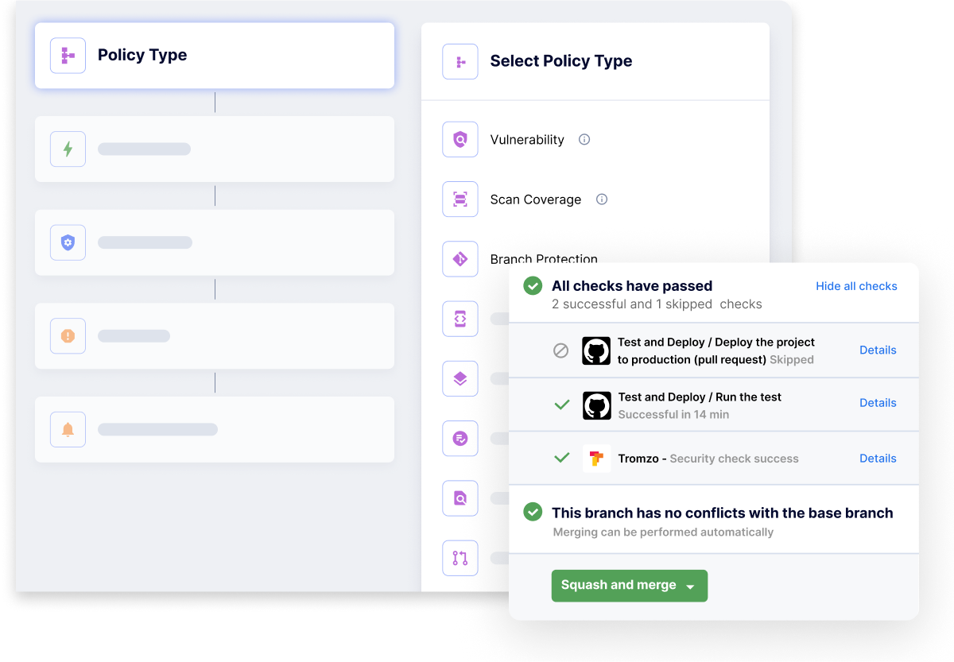Click the document search icon in the list
This screenshot has width=954, height=662.
460,497
